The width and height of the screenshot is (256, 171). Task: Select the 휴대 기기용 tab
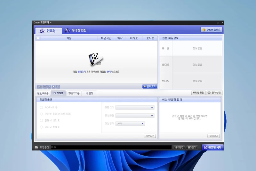coord(74,93)
